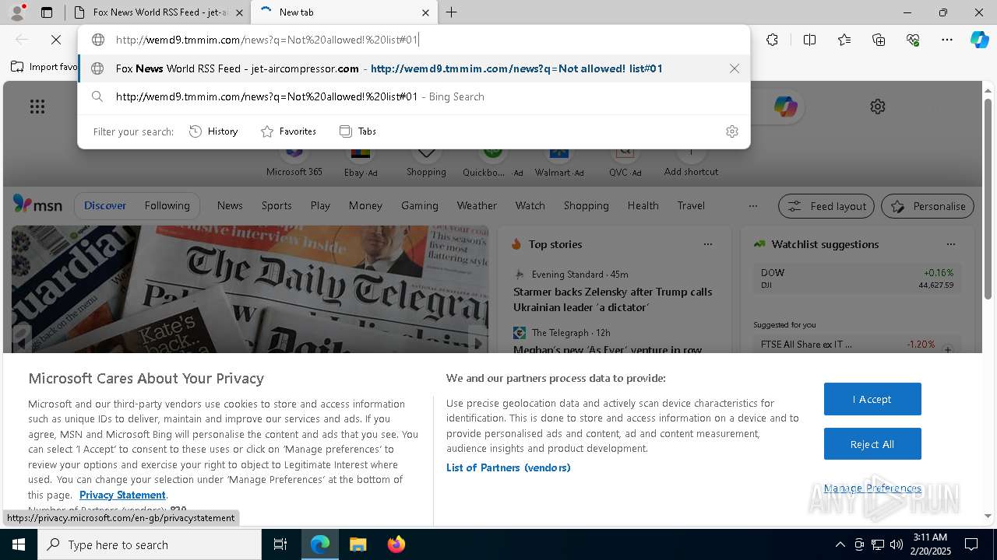Viewport: 997px width, 560px height.
Task: Open Copilot sidebar icon
Action: coord(980,40)
